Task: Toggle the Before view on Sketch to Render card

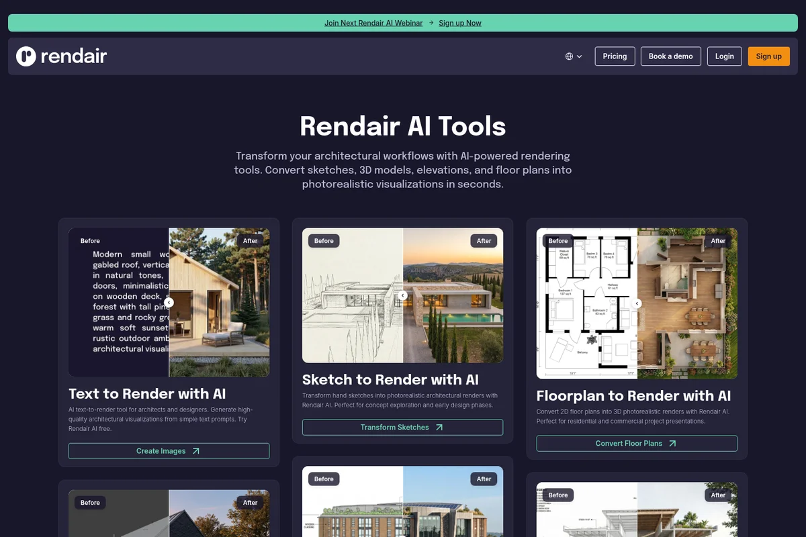Action: pos(322,240)
